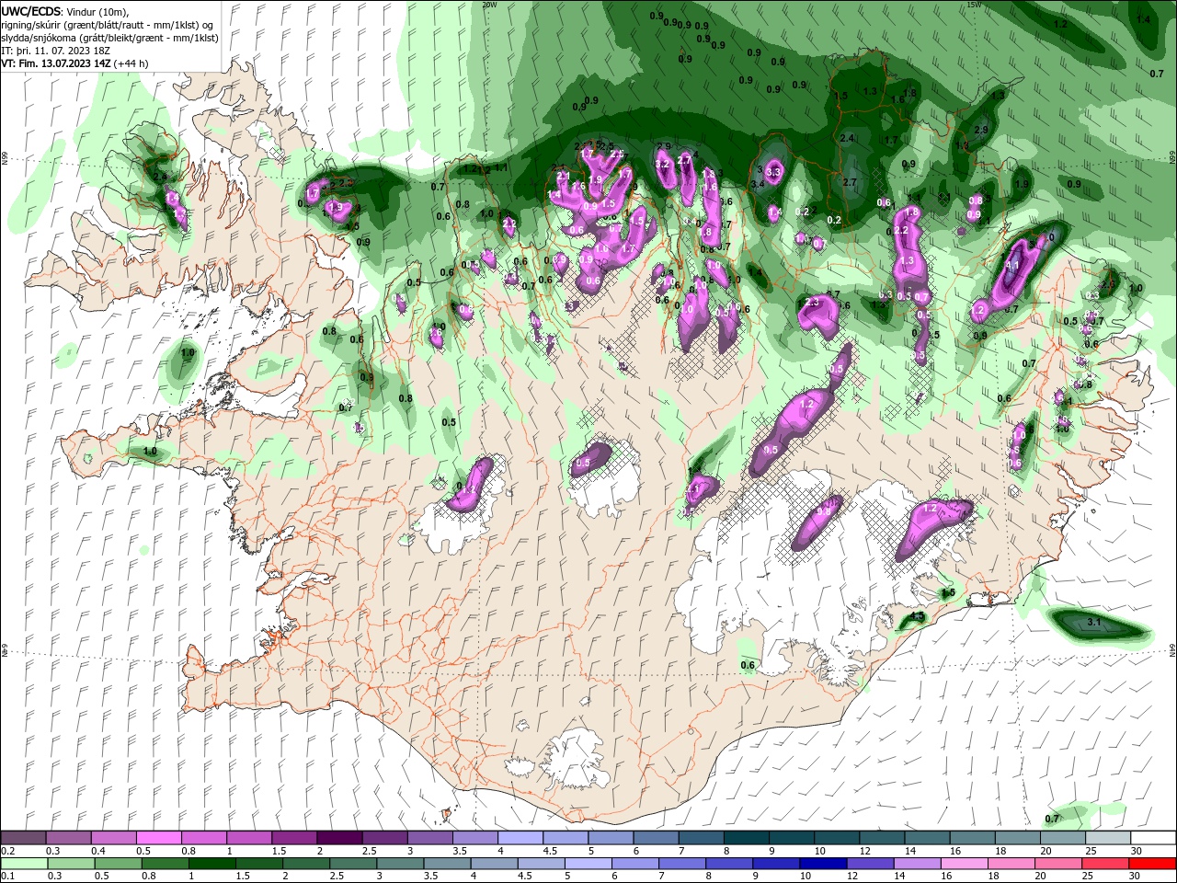Screen dimensions: 1177x883
Task: Click the 'rigning/skúrir' legend description line
Action: click(x=108, y=25)
